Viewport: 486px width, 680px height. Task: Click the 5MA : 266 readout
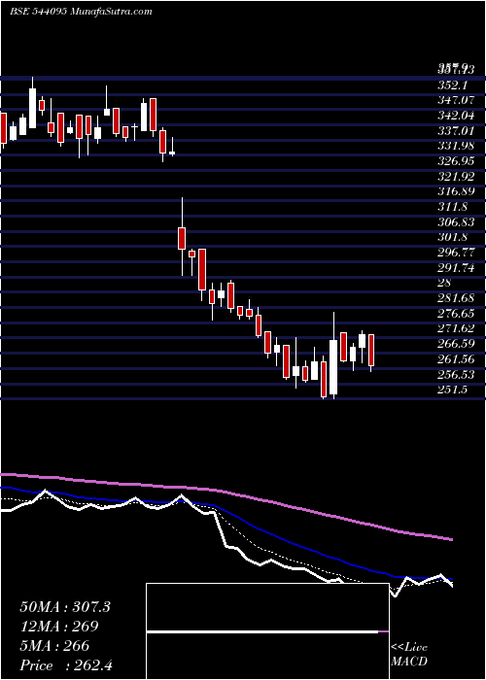click(54, 646)
